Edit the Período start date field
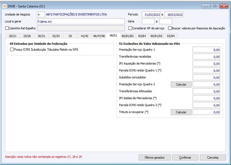This screenshot has height=165, width=231. (151, 14)
